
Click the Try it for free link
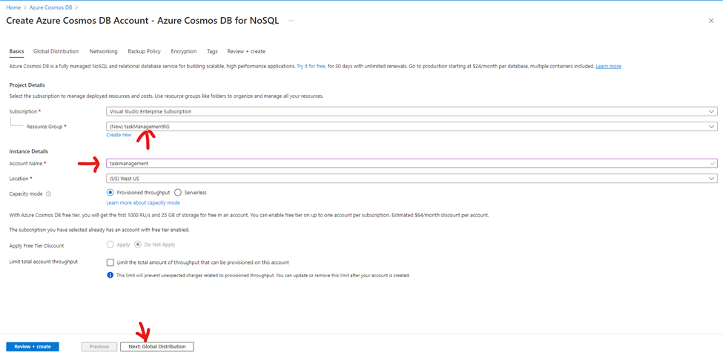(x=311, y=67)
